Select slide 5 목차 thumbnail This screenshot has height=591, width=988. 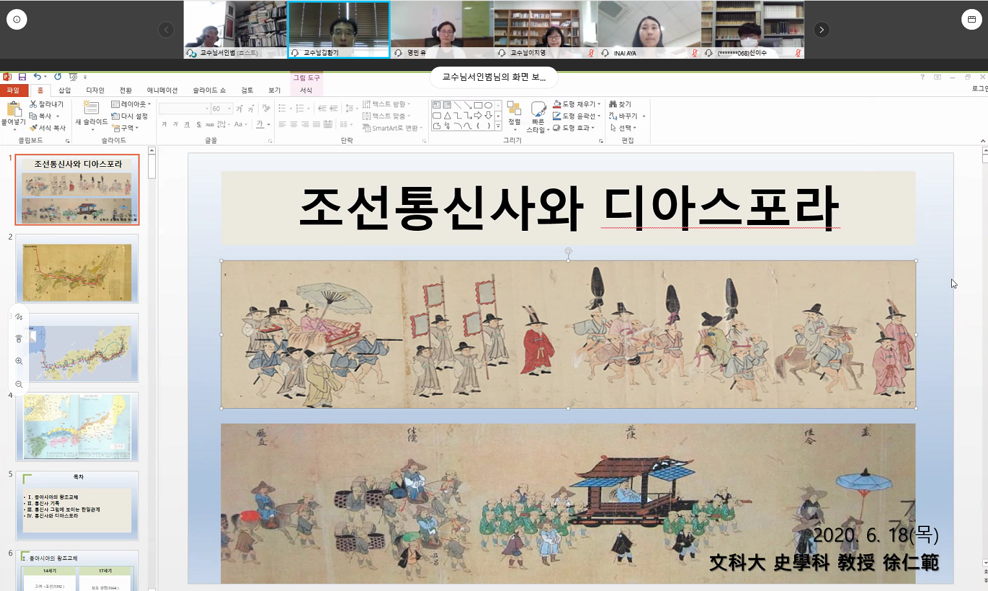click(x=77, y=506)
